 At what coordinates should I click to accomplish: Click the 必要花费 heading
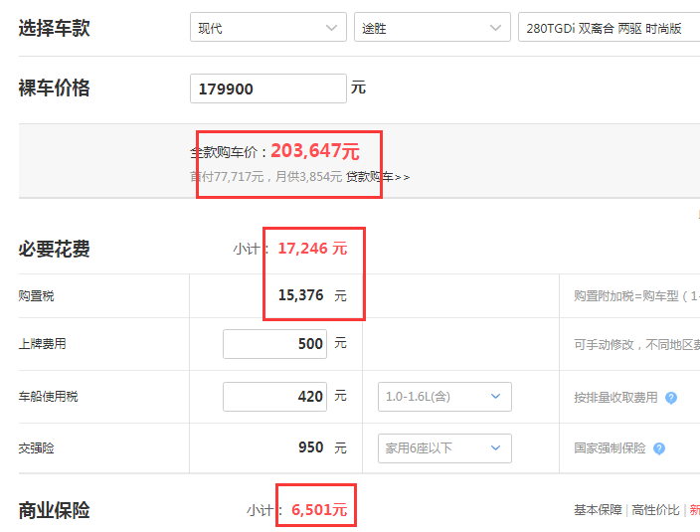[x=54, y=249]
